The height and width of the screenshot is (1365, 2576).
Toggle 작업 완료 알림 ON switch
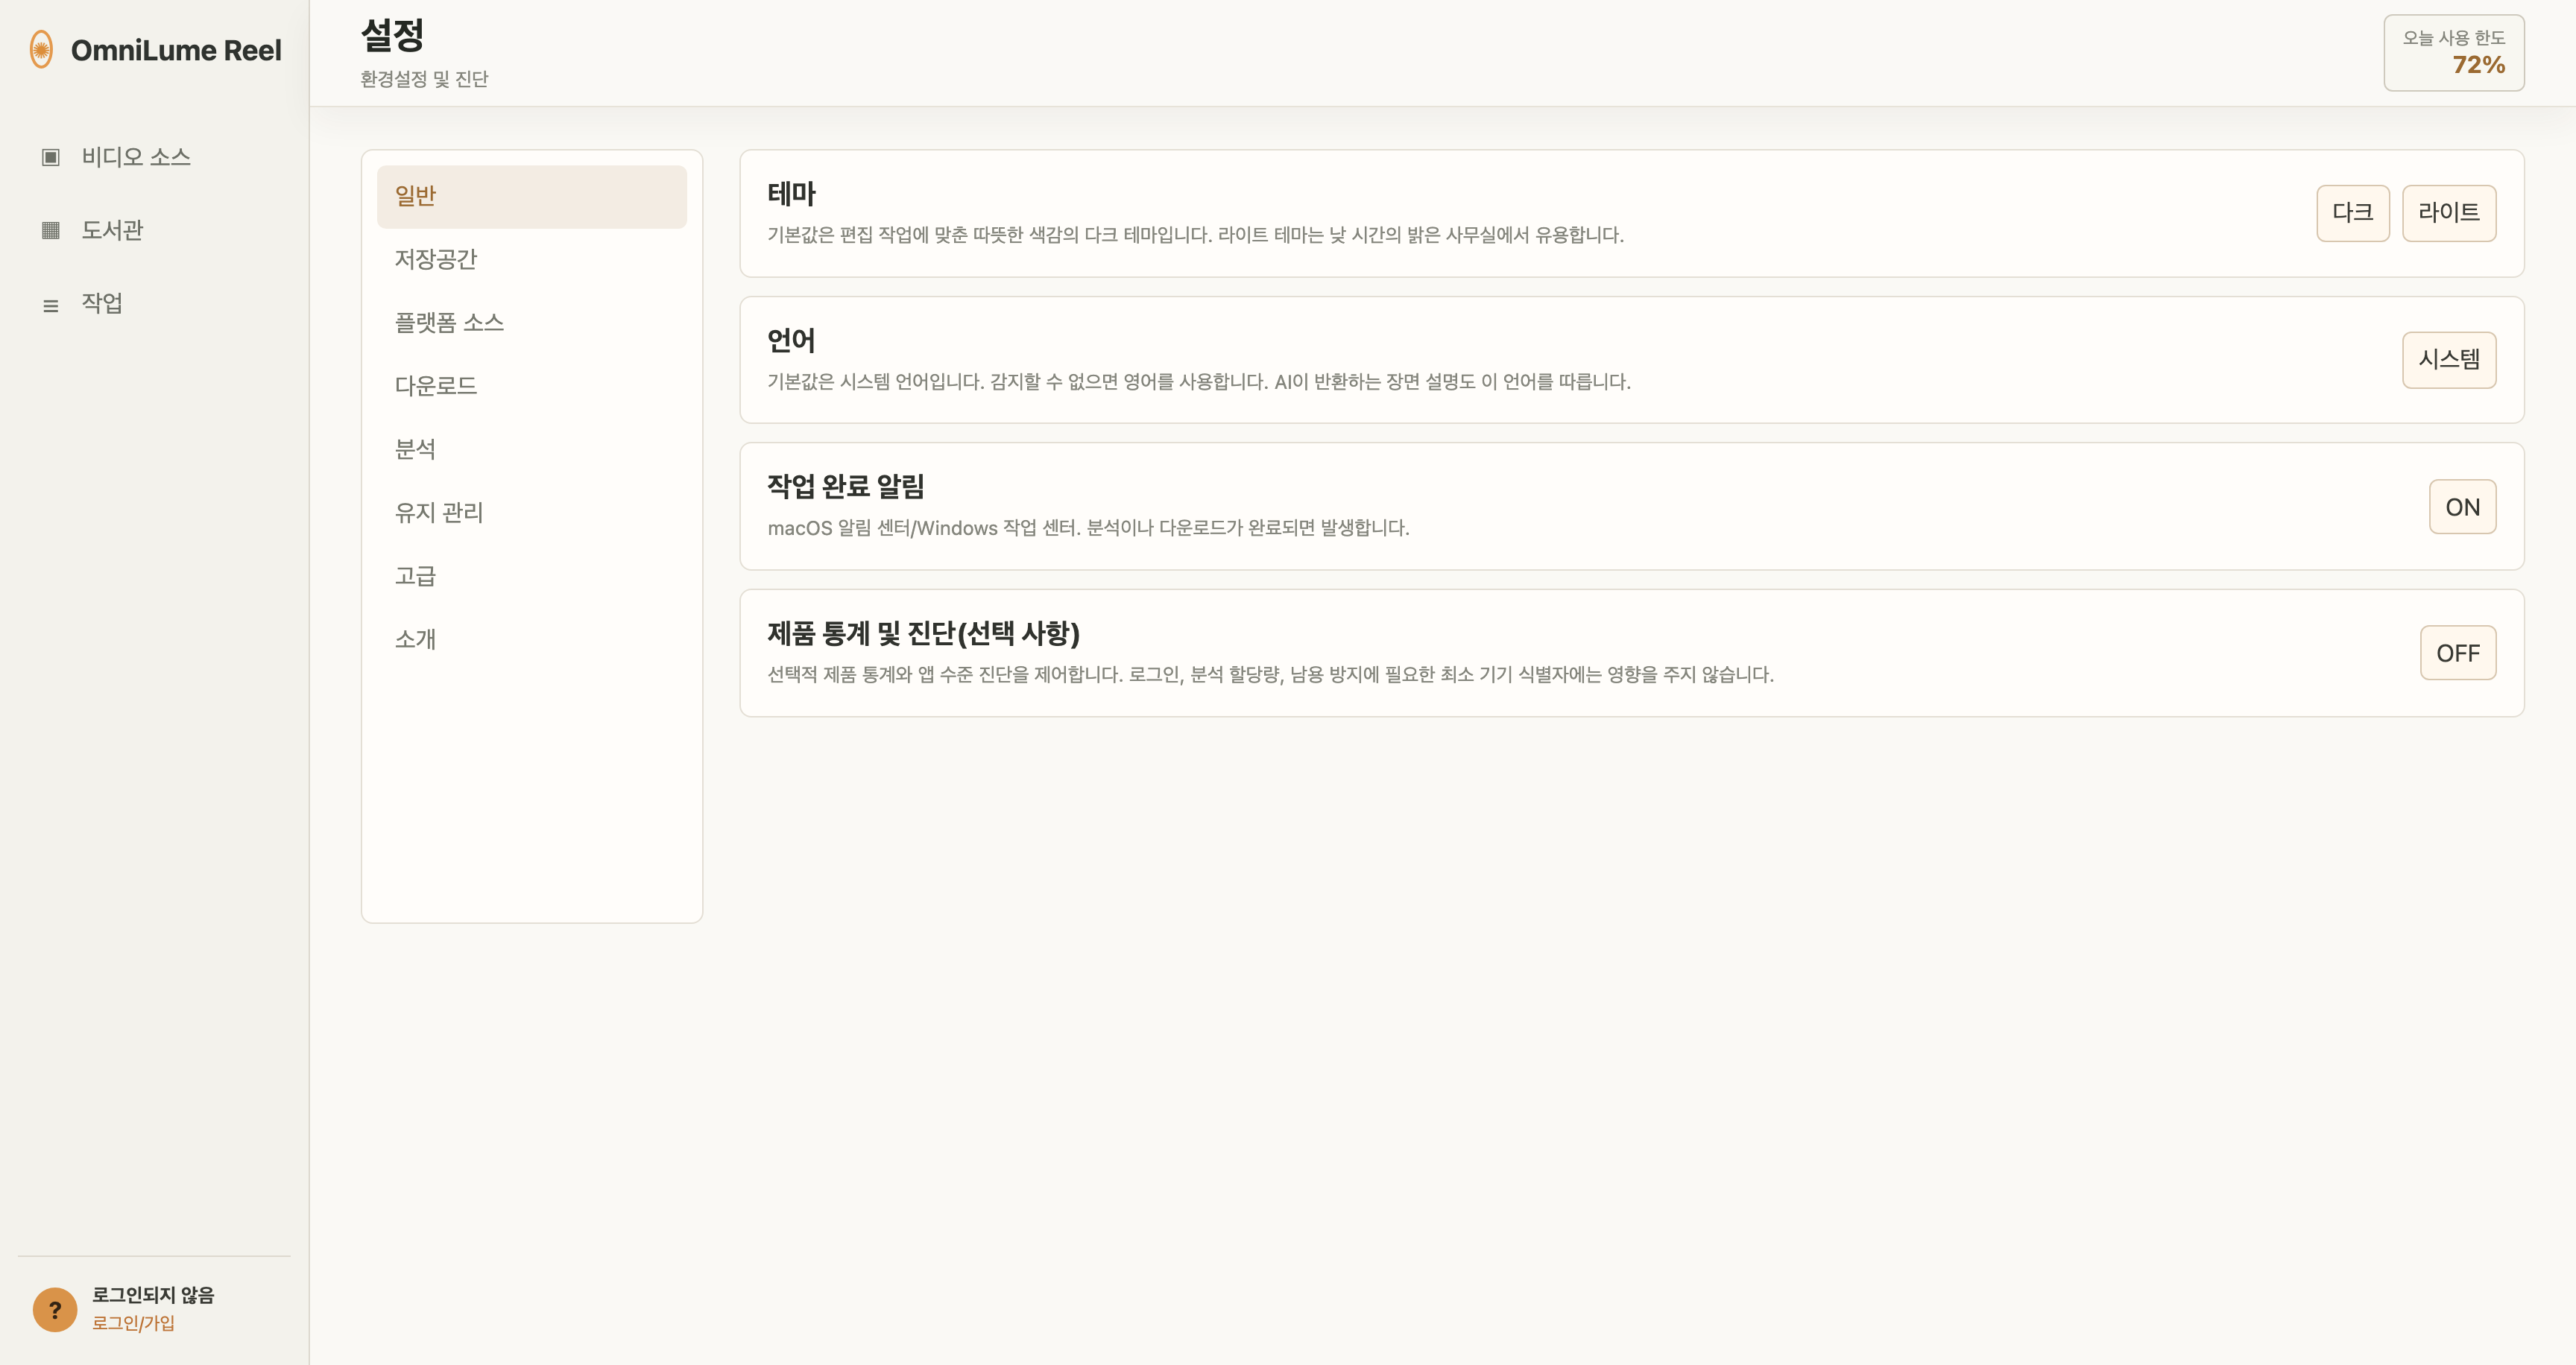(2463, 507)
